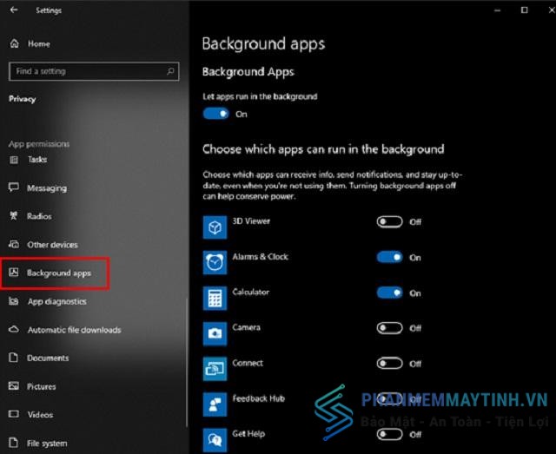Click the Camera app icon
This screenshot has height=454, width=556.
215,333
